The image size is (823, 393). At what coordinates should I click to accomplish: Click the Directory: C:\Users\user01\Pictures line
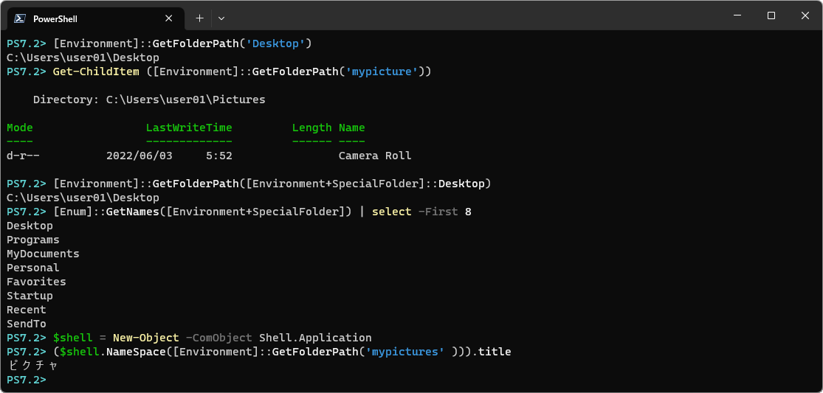tap(149, 100)
